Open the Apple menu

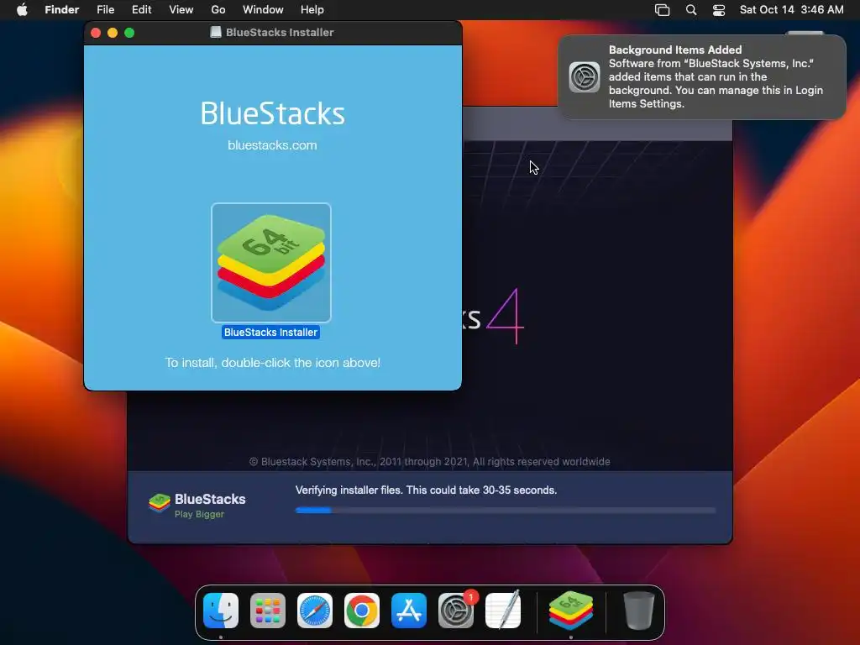click(22, 10)
